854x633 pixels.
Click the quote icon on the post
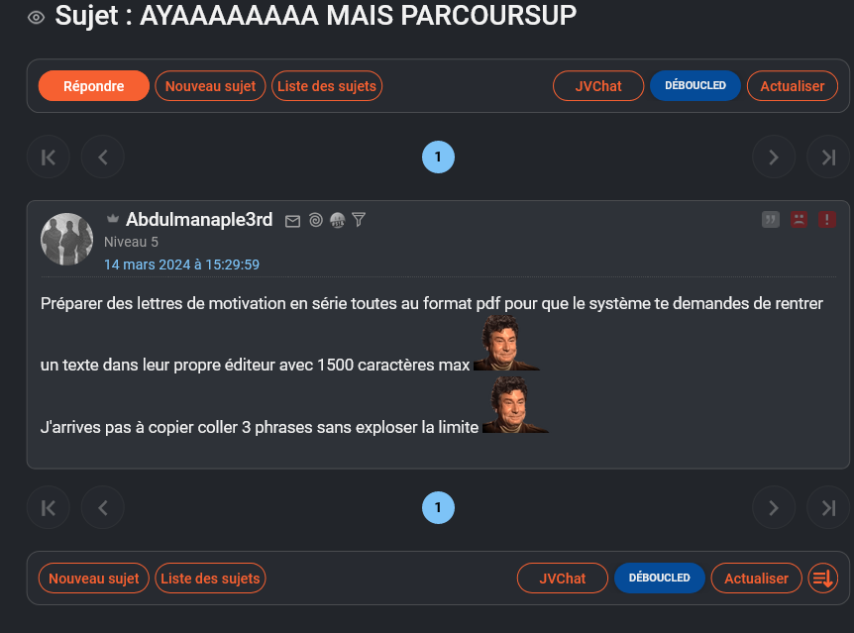point(771,220)
